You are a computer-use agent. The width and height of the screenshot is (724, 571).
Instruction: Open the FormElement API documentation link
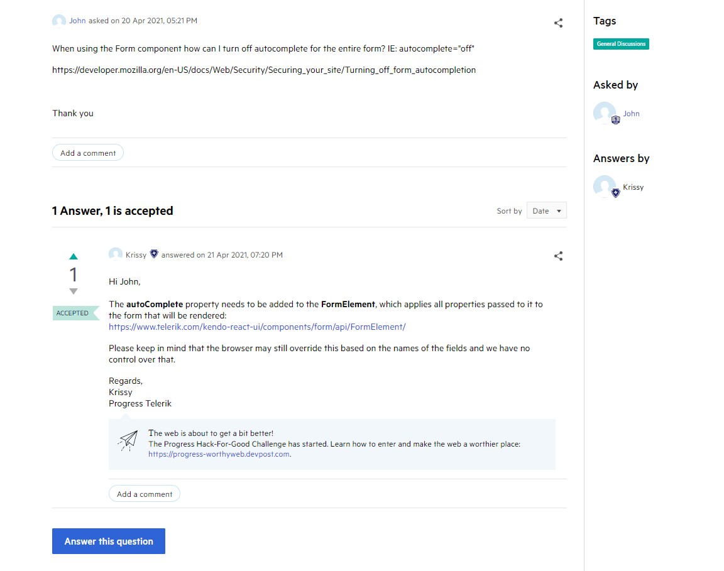point(257,327)
